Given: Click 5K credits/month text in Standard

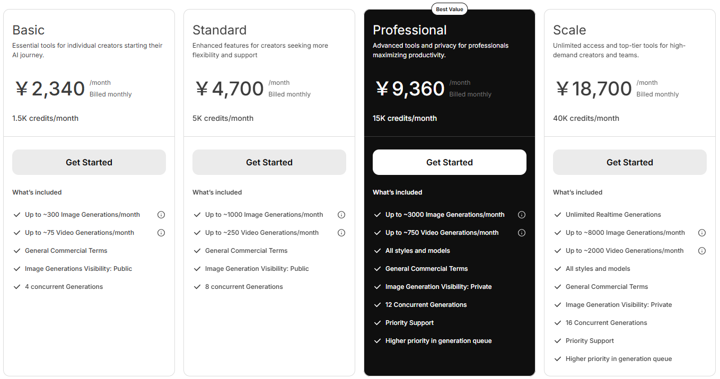Looking at the screenshot, I should point(223,118).
